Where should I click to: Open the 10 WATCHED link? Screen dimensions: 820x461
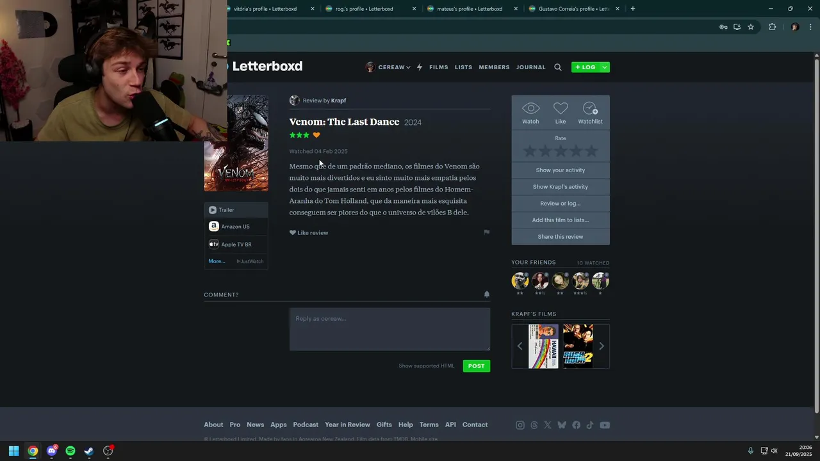click(x=593, y=263)
